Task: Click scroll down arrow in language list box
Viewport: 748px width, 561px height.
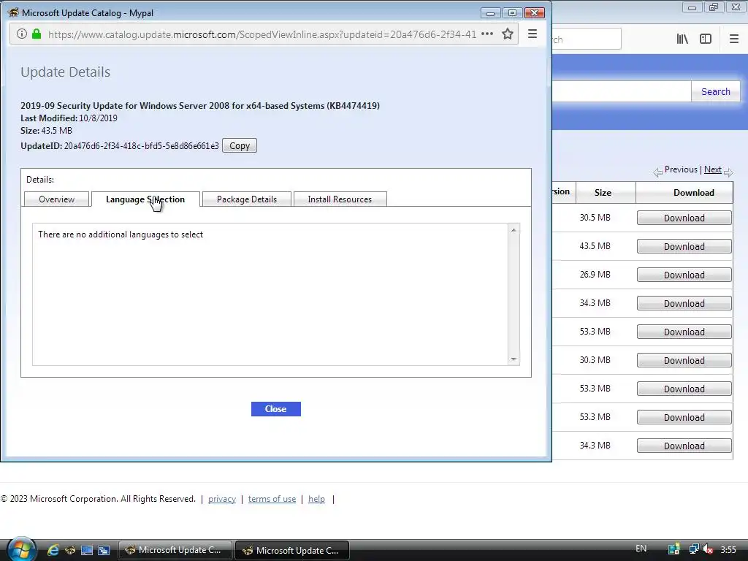Action: click(514, 359)
